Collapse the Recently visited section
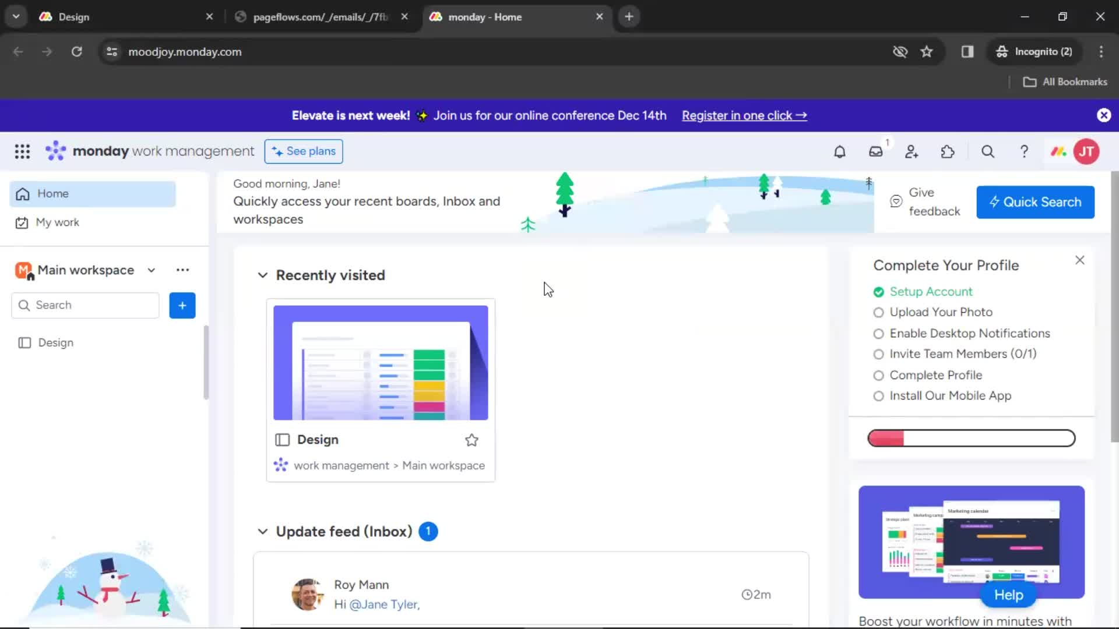This screenshot has width=1119, height=629. pyautogui.click(x=262, y=275)
